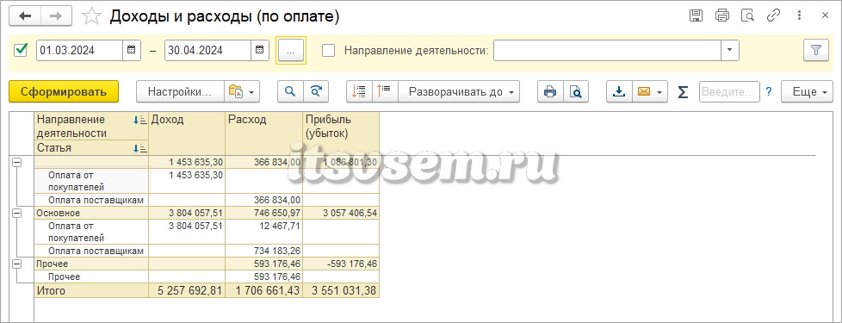
Task: Select the 734 183,26 cell
Action: pyautogui.click(x=263, y=251)
